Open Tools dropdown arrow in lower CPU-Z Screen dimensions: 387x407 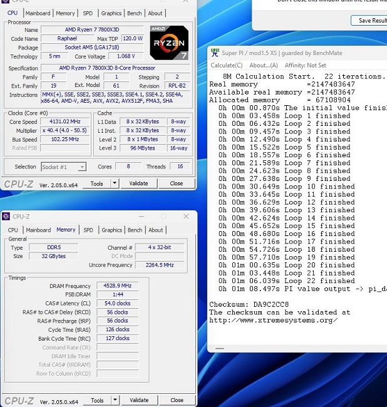pos(115,400)
